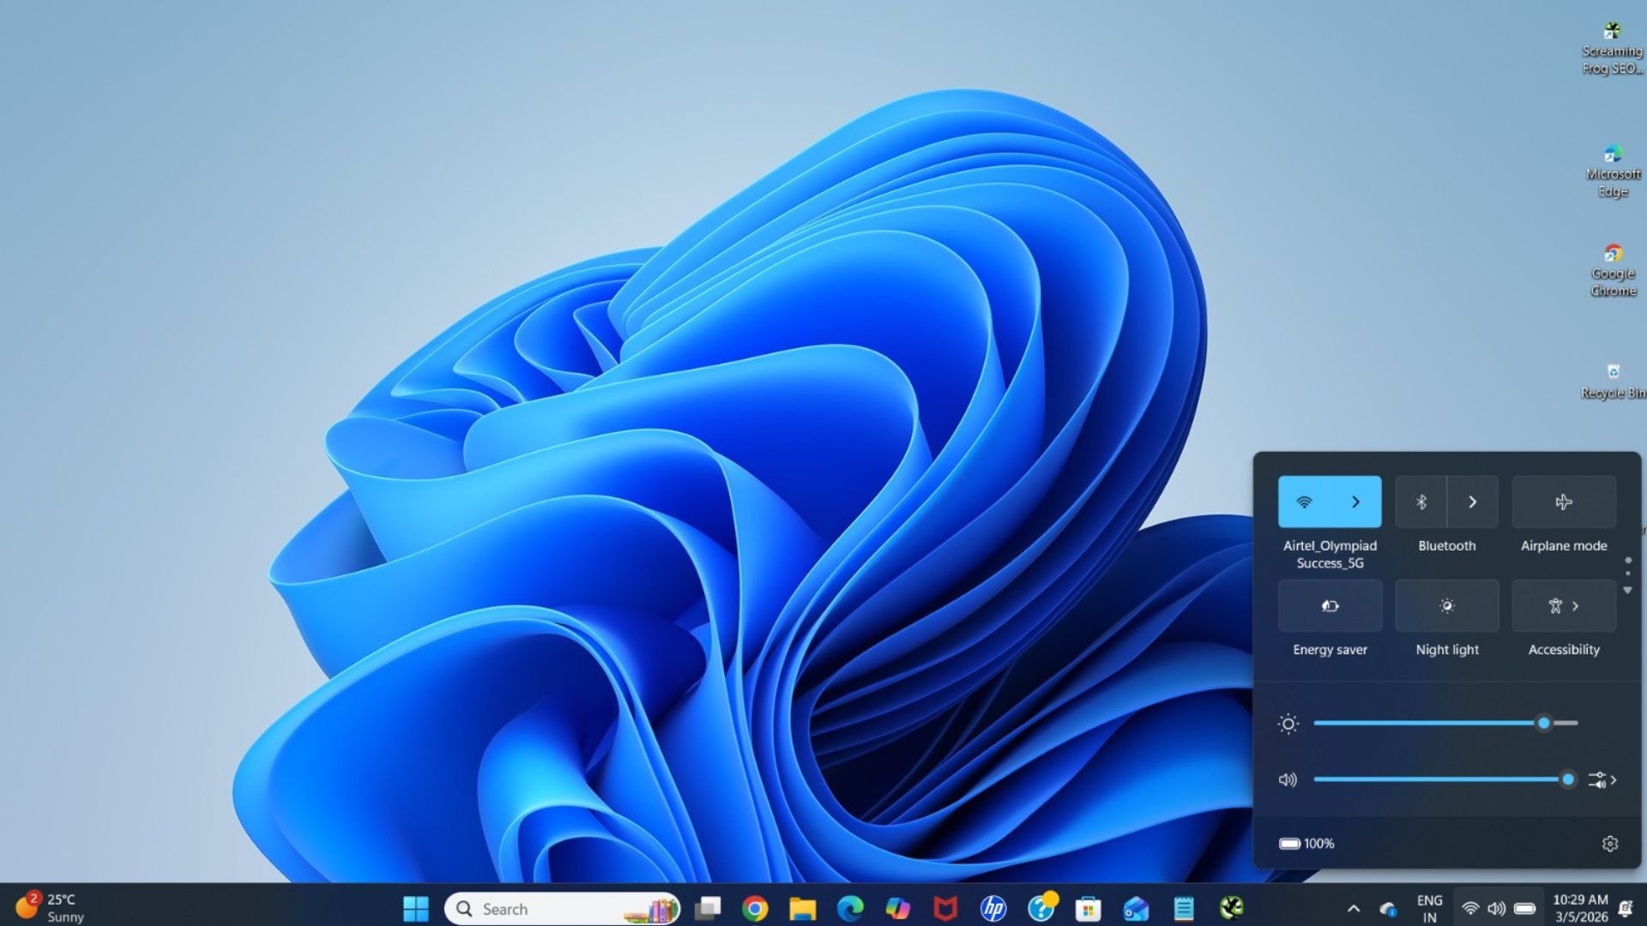Viewport: 1647px width, 926px height.
Task: Mute sound via the speaker icon
Action: click(x=1288, y=779)
